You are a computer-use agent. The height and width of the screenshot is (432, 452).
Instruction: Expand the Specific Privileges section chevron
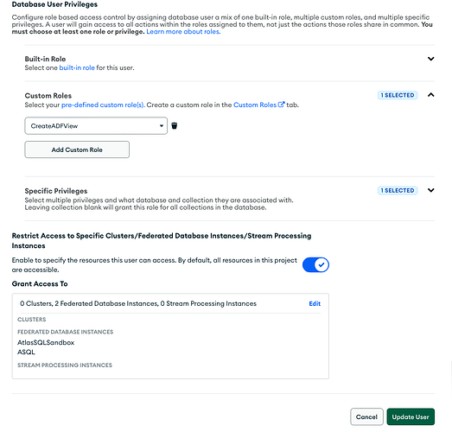pos(430,190)
